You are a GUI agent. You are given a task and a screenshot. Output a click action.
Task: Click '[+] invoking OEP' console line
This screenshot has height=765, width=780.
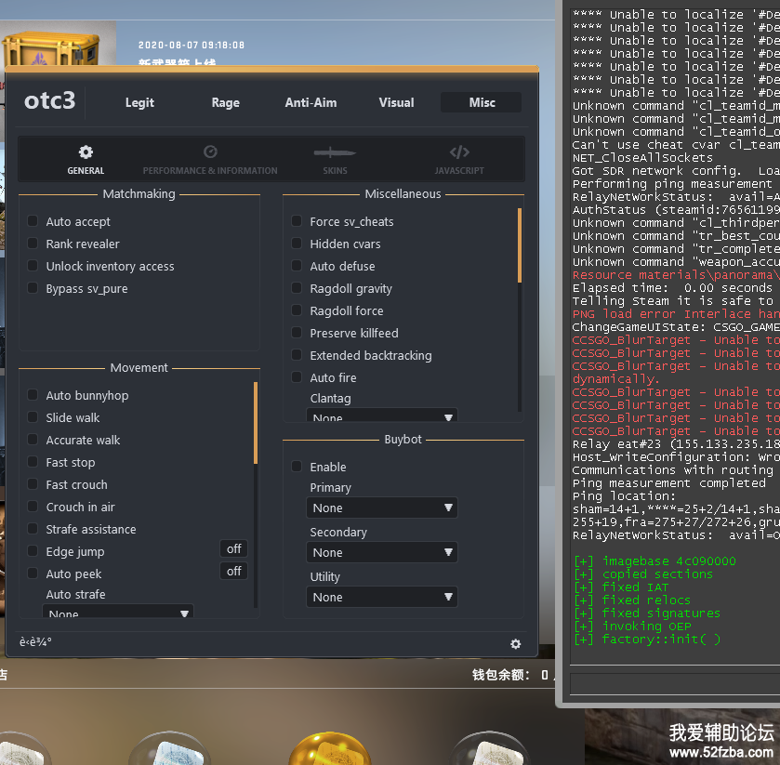[x=632, y=627]
